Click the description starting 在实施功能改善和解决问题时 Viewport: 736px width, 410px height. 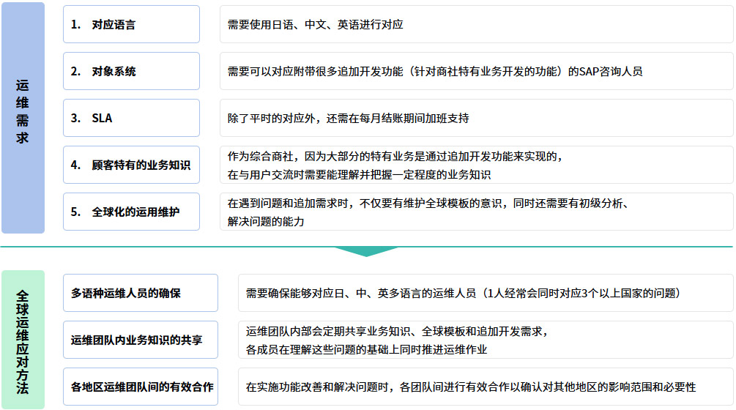pos(485,387)
